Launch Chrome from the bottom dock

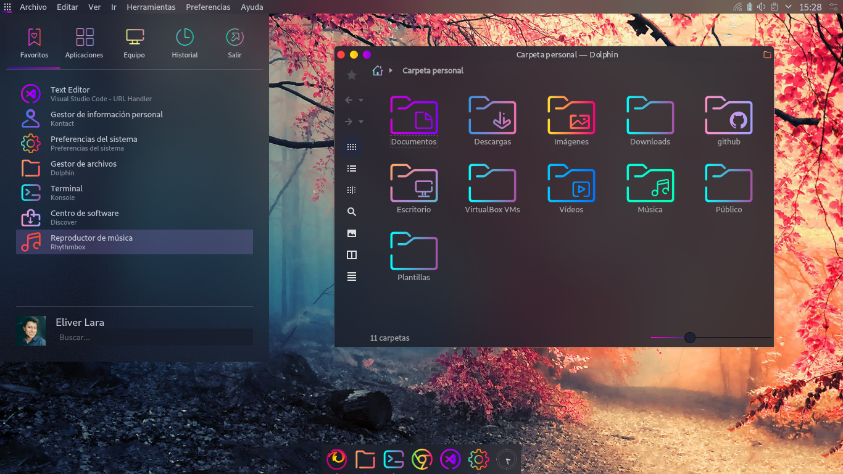point(422,459)
